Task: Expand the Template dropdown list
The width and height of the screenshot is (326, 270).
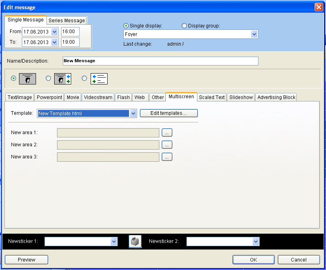Action: pyautogui.click(x=133, y=114)
